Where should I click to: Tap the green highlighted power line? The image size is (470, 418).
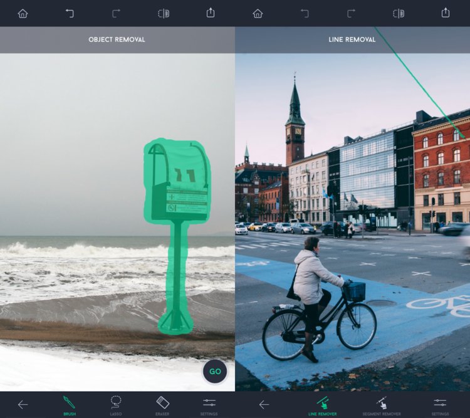click(x=420, y=83)
